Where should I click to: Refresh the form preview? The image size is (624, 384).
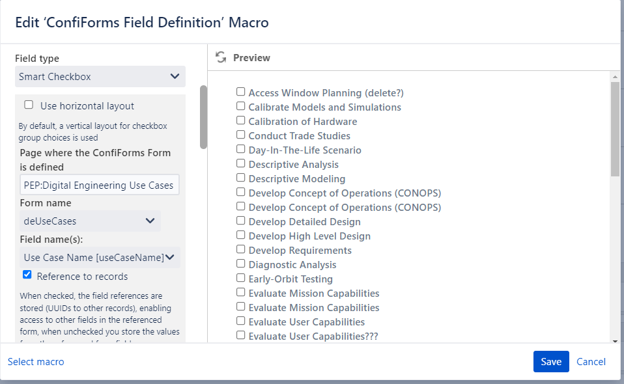(x=221, y=57)
